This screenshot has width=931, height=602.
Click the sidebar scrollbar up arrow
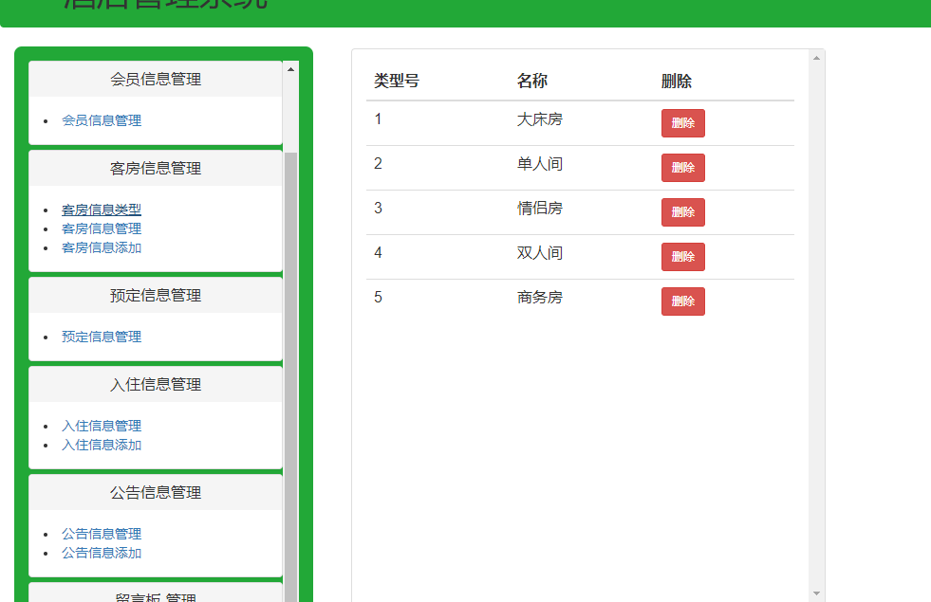coord(290,68)
